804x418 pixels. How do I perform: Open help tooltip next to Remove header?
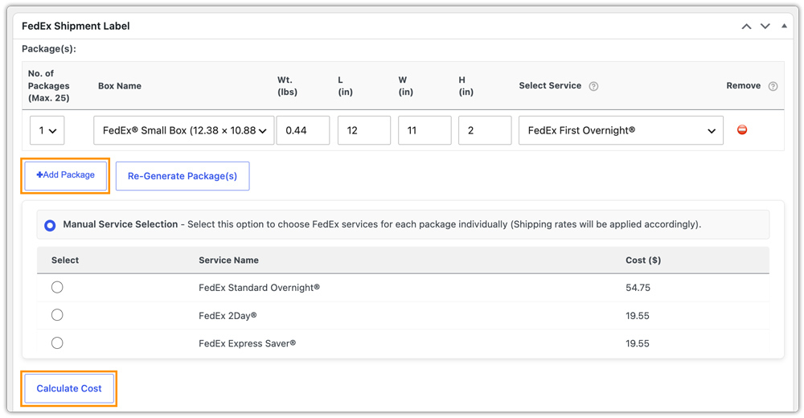pos(773,86)
